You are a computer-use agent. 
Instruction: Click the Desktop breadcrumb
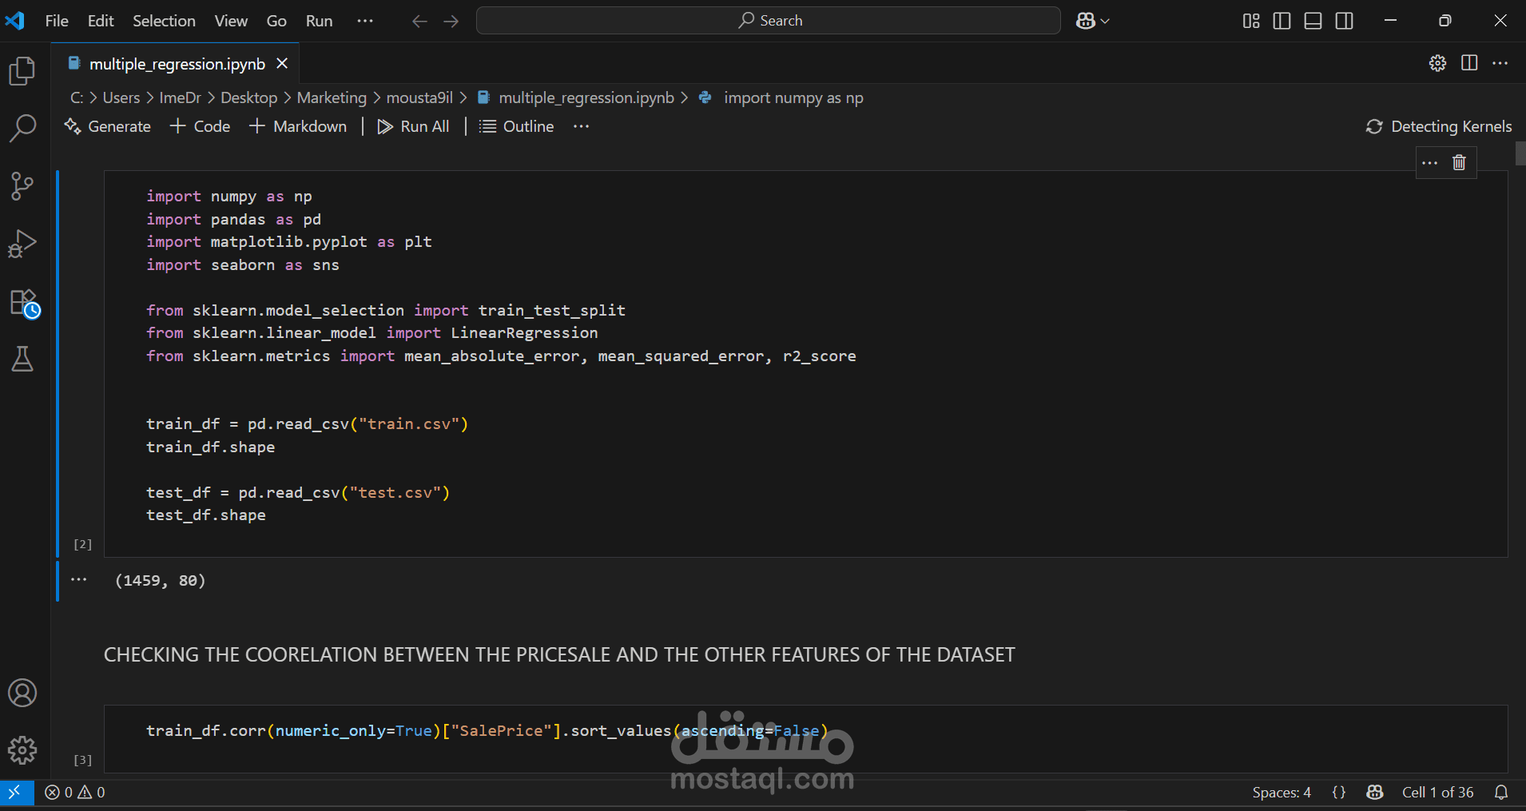click(248, 97)
